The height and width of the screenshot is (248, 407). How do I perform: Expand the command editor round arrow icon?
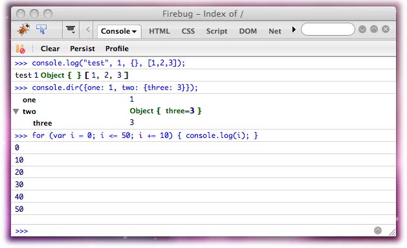378,231
